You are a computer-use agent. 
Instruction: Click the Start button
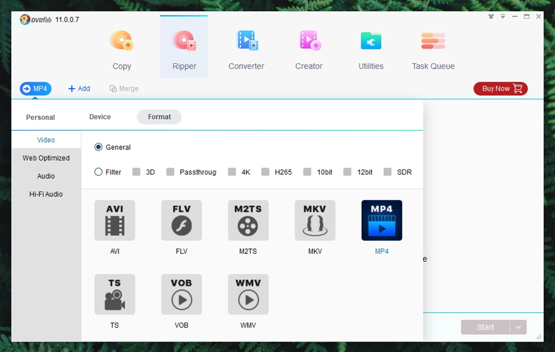[x=485, y=327]
